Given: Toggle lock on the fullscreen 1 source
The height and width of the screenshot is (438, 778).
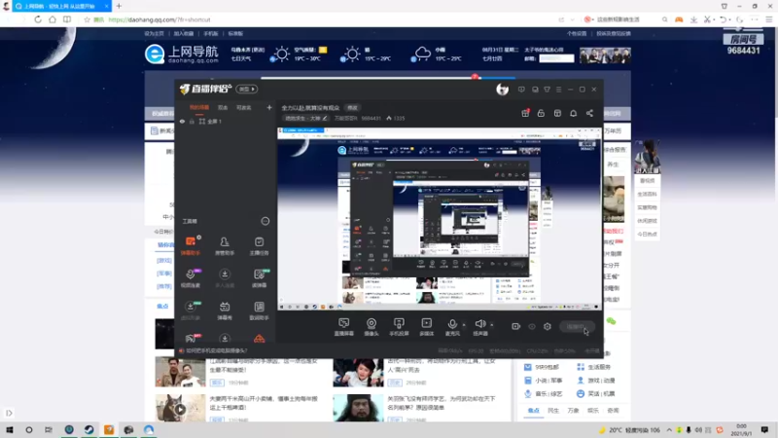Looking at the screenshot, I should (x=192, y=121).
